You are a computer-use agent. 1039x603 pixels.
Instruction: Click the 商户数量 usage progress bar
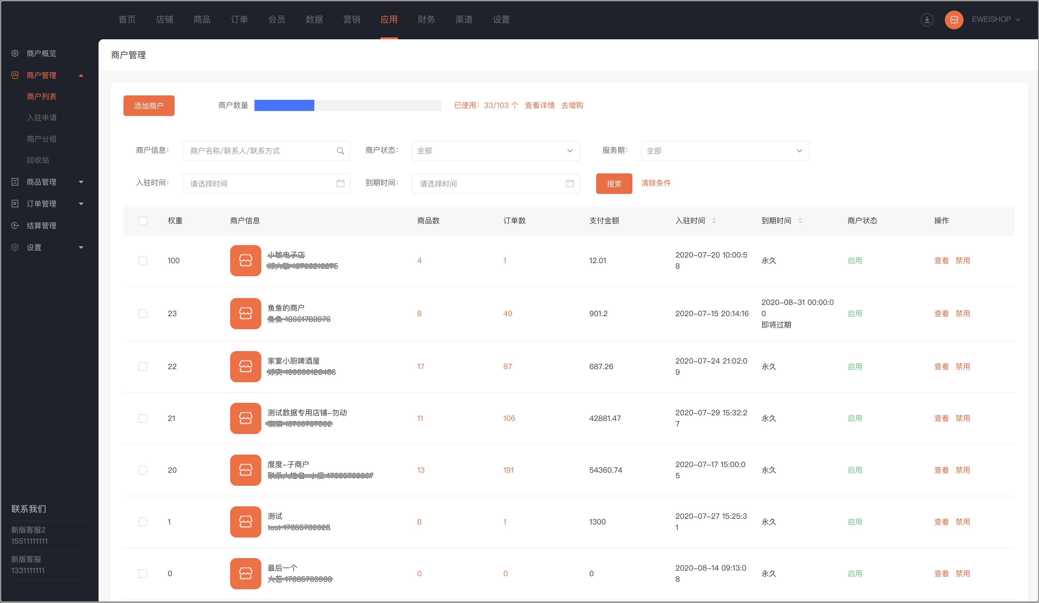pos(348,105)
